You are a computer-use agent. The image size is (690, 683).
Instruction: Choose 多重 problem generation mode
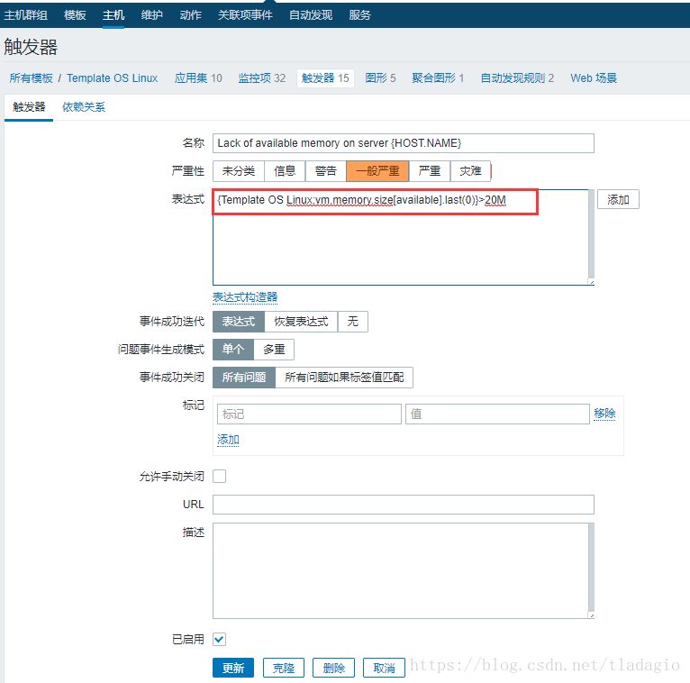pos(274,350)
